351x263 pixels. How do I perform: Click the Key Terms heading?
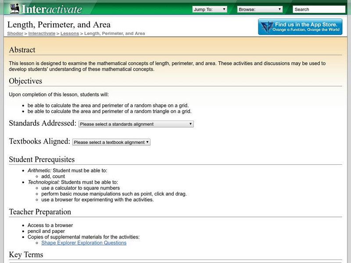26,255
